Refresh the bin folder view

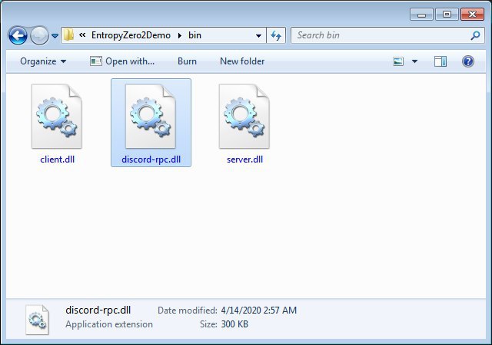(276, 35)
